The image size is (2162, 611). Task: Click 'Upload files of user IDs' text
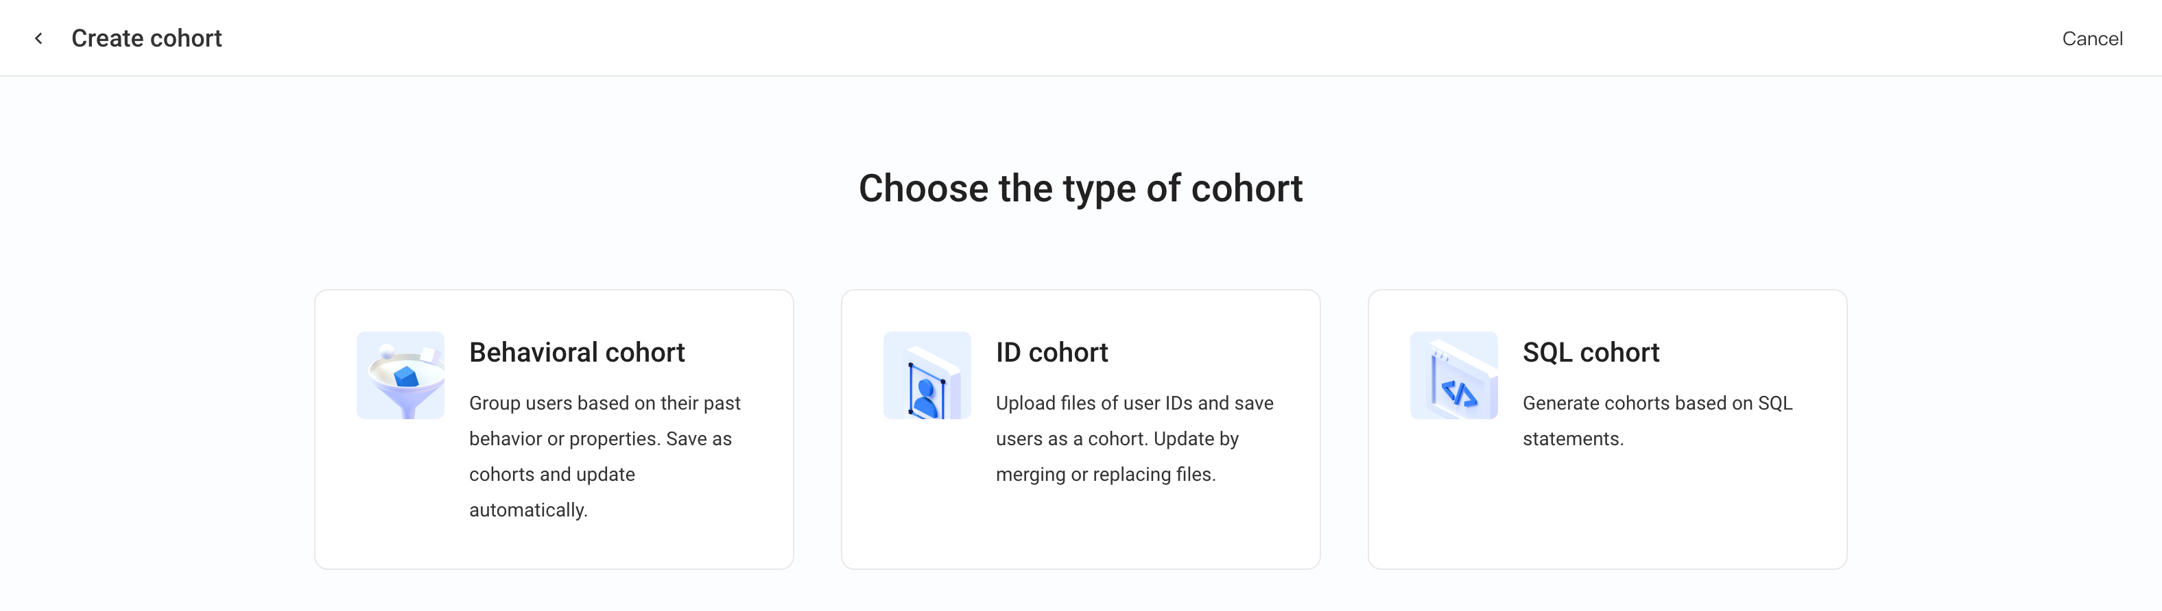click(x=1093, y=403)
